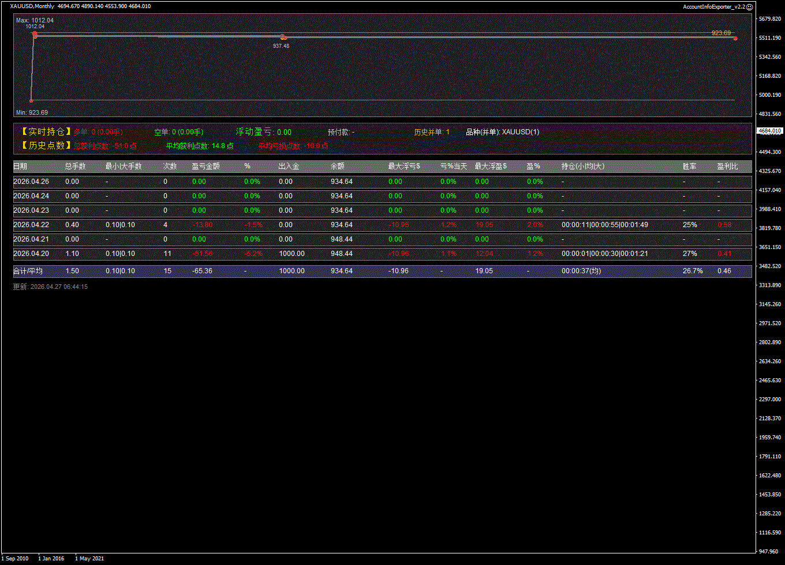Image resolution: width=785 pixels, height=565 pixels.
Task: Click the 合计/平均 summary row label
Action: [28, 271]
